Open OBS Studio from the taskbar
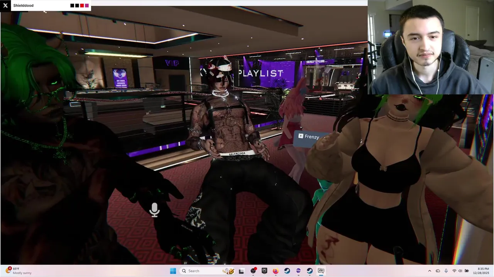The width and height of the screenshot is (494, 277). (253, 271)
